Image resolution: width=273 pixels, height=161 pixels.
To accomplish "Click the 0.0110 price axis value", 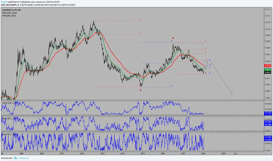I will [x=268, y=16].
